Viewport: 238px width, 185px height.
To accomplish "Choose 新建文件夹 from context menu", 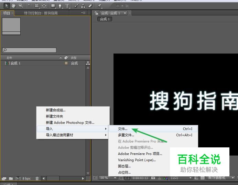I will [54, 116].
